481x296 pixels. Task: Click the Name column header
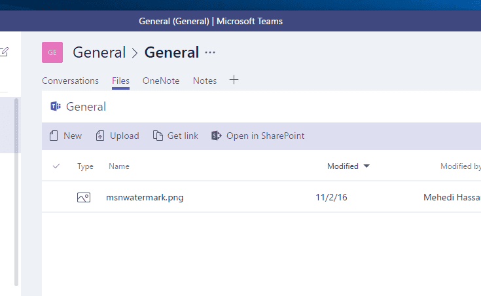(119, 166)
